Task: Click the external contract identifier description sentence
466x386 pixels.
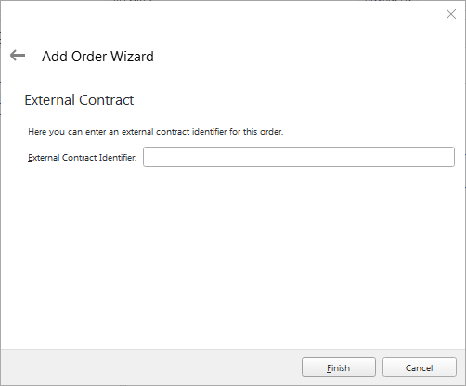Action: 156,132
